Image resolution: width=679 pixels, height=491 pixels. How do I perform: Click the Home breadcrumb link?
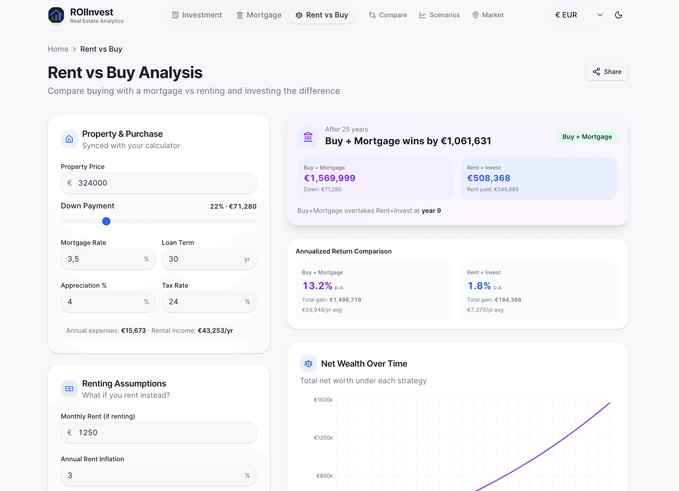tap(58, 49)
